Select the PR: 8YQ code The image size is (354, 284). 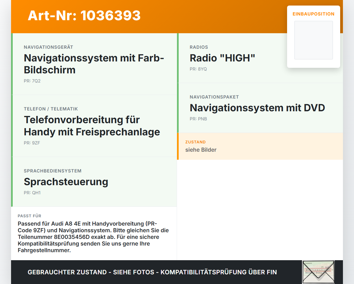click(x=198, y=69)
